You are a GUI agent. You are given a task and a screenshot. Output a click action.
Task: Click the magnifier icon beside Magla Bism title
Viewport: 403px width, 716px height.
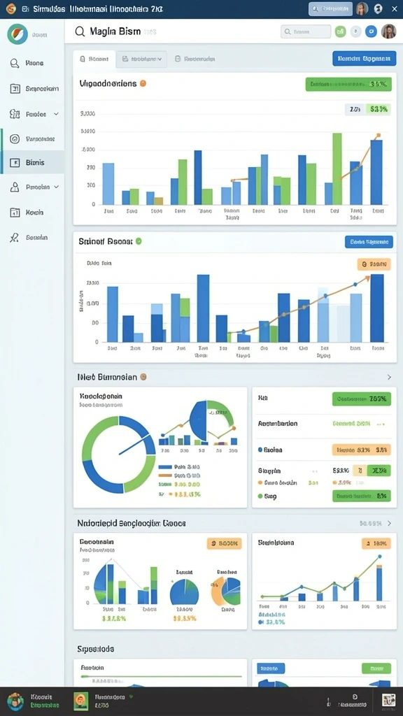(80, 31)
